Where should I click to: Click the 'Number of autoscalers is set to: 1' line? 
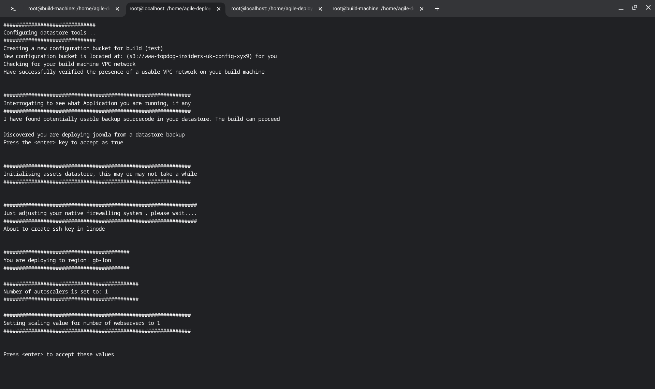pyautogui.click(x=56, y=292)
